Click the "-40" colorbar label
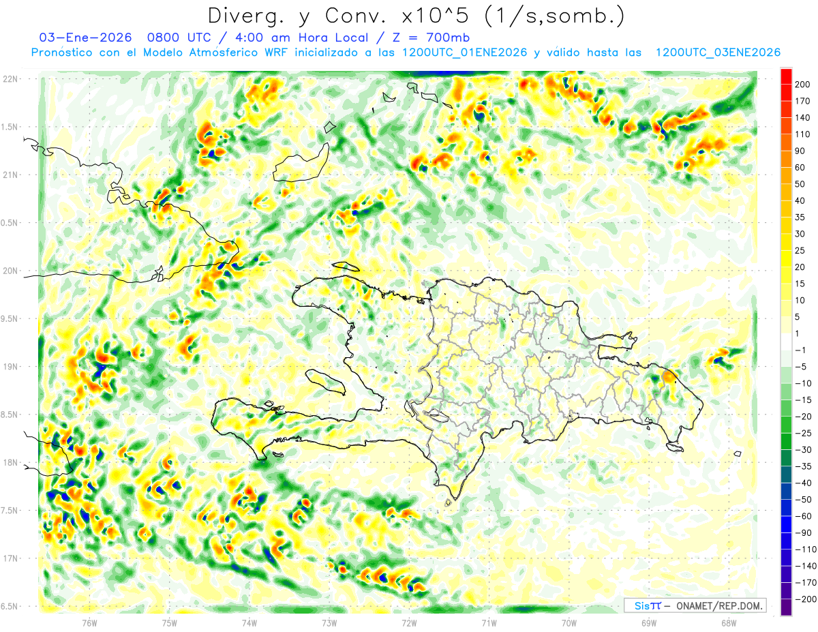 tap(802, 483)
